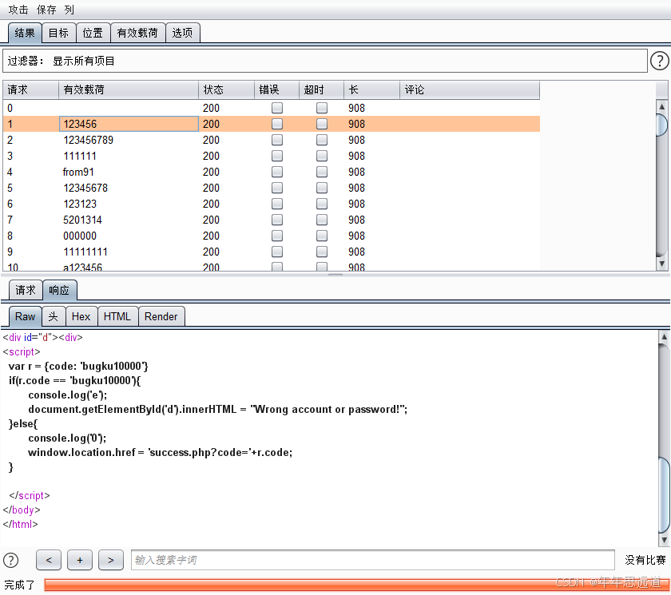
Task: Select the HTML view tab
Action: coord(117,316)
